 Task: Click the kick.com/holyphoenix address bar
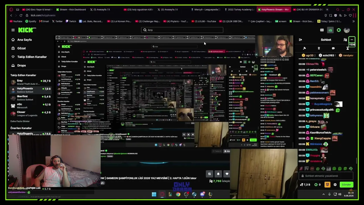(43, 15)
